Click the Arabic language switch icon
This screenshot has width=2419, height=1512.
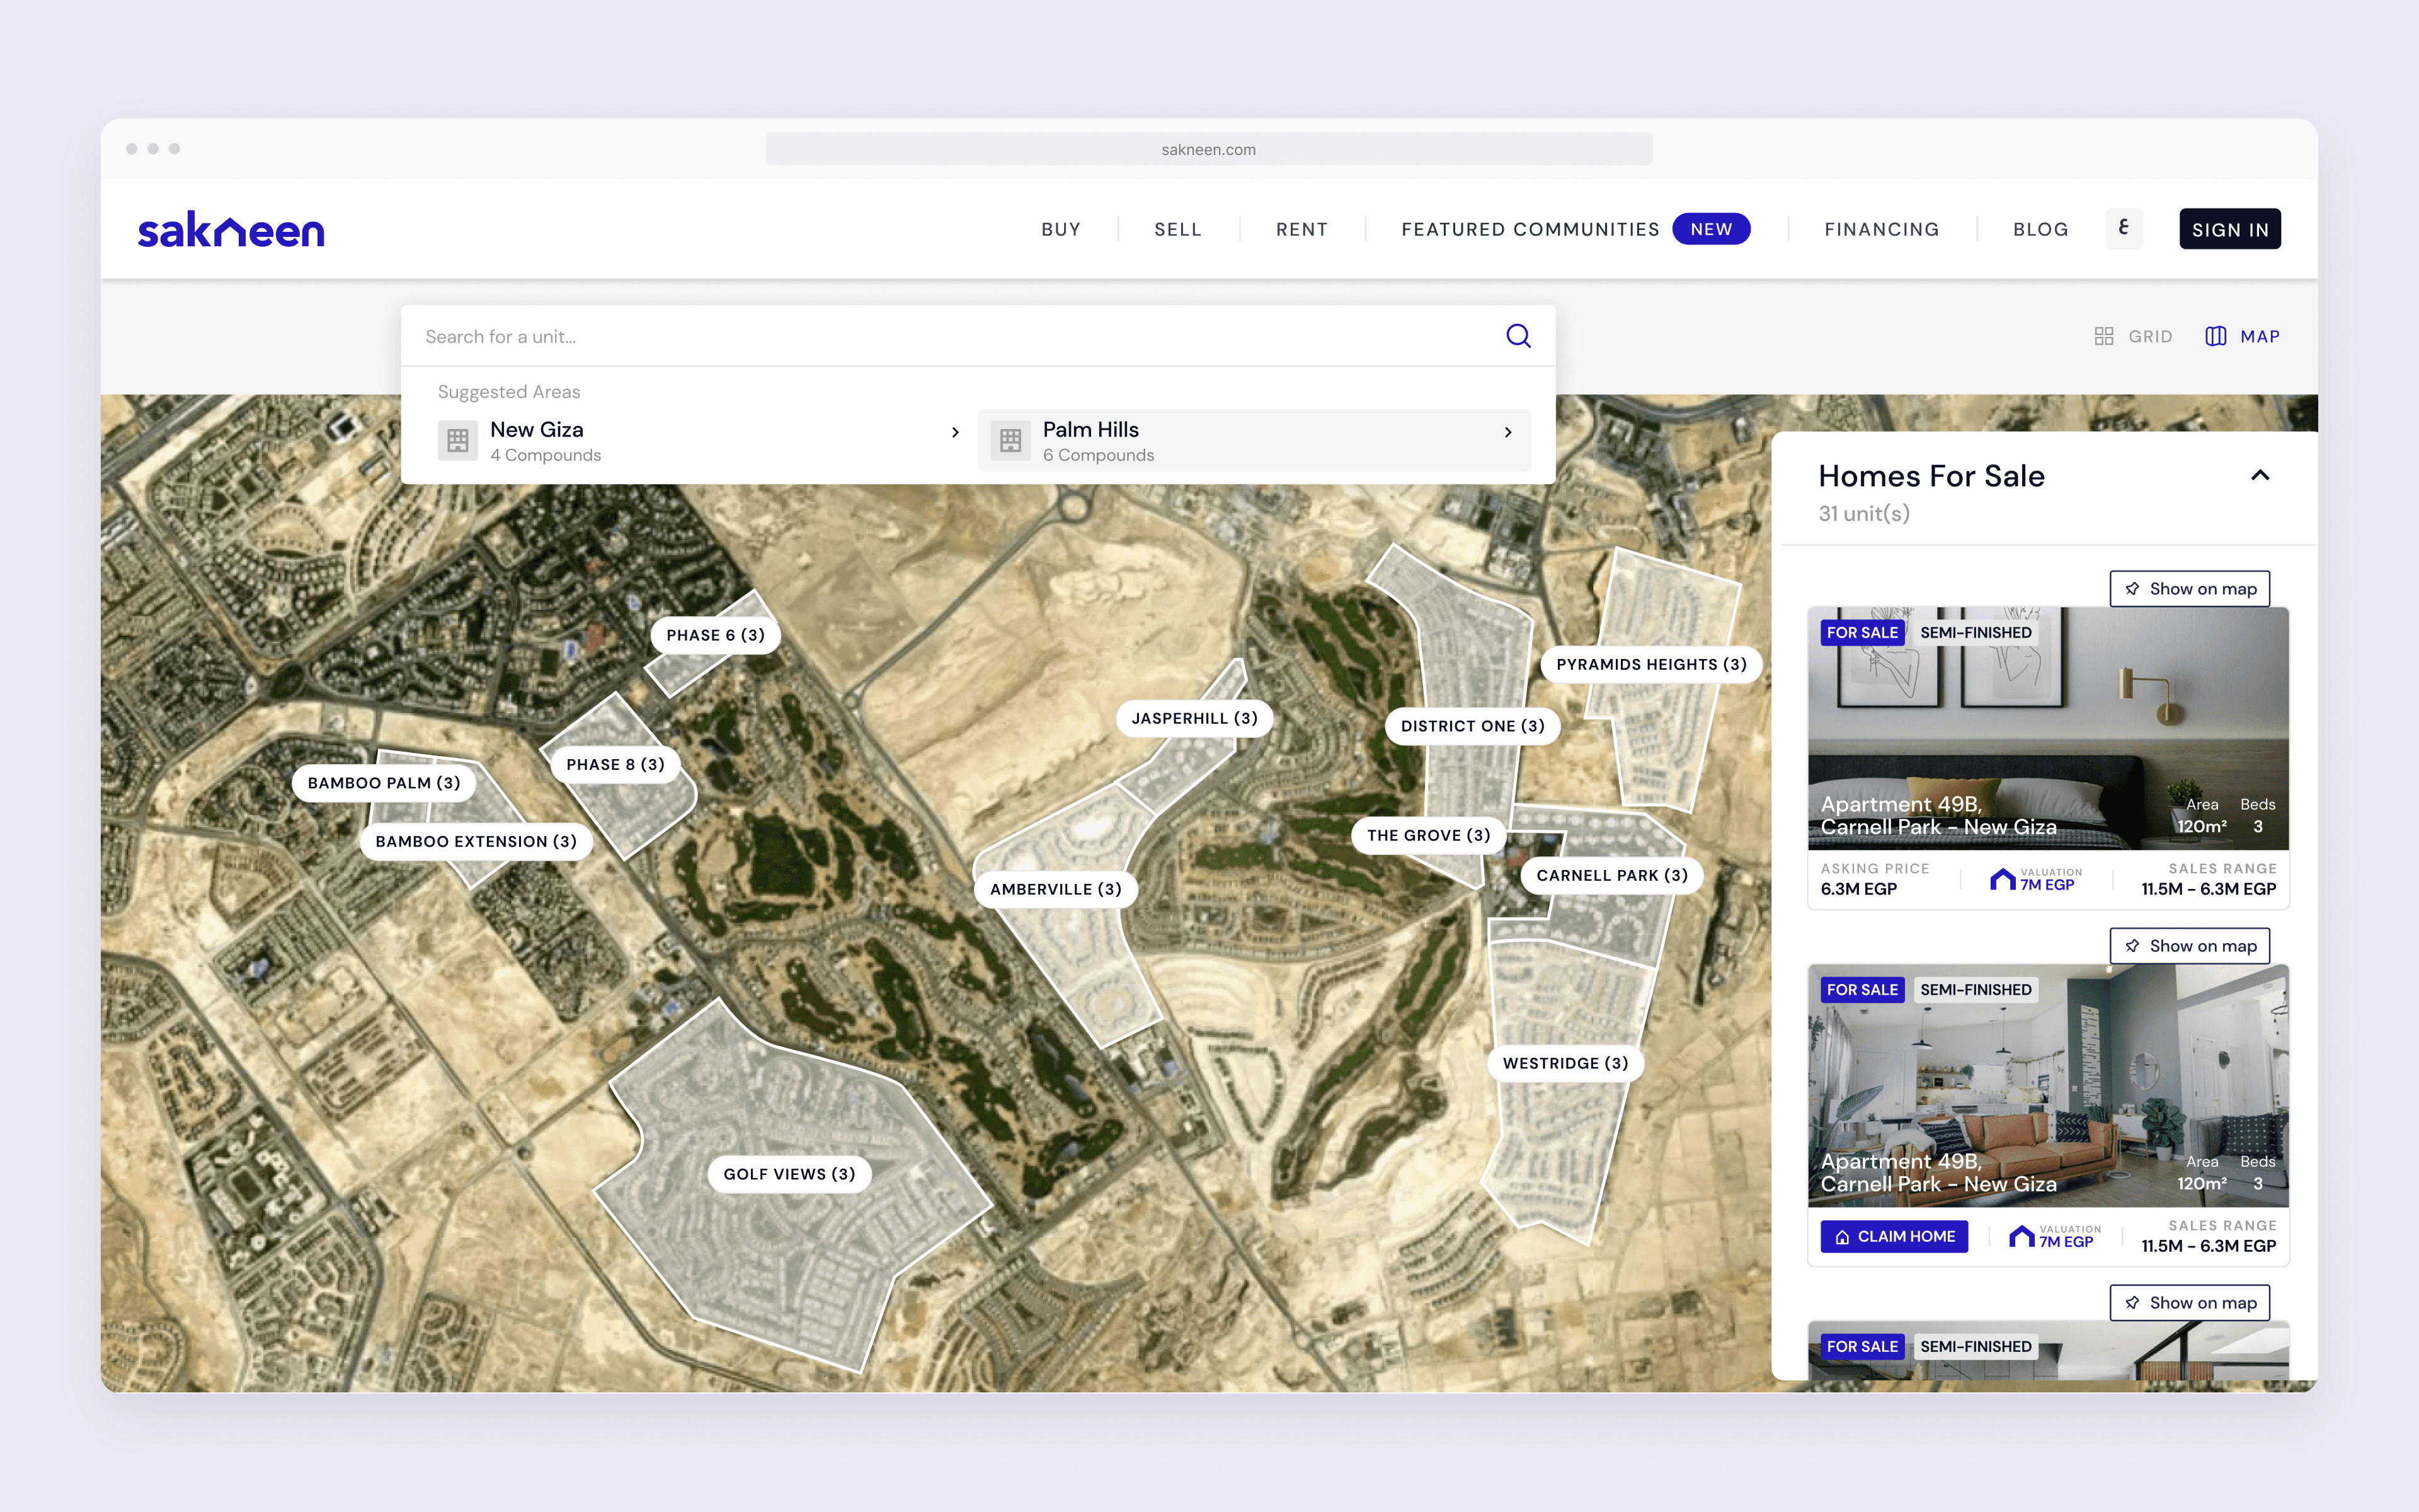point(2124,229)
